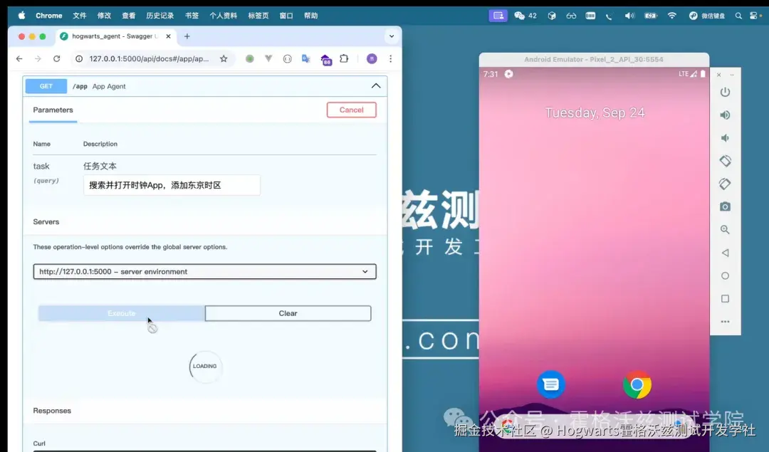Open the Messages app on the emulator
Viewport: 769px width, 452px height.
pyautogui.click(x=550, y=384)
